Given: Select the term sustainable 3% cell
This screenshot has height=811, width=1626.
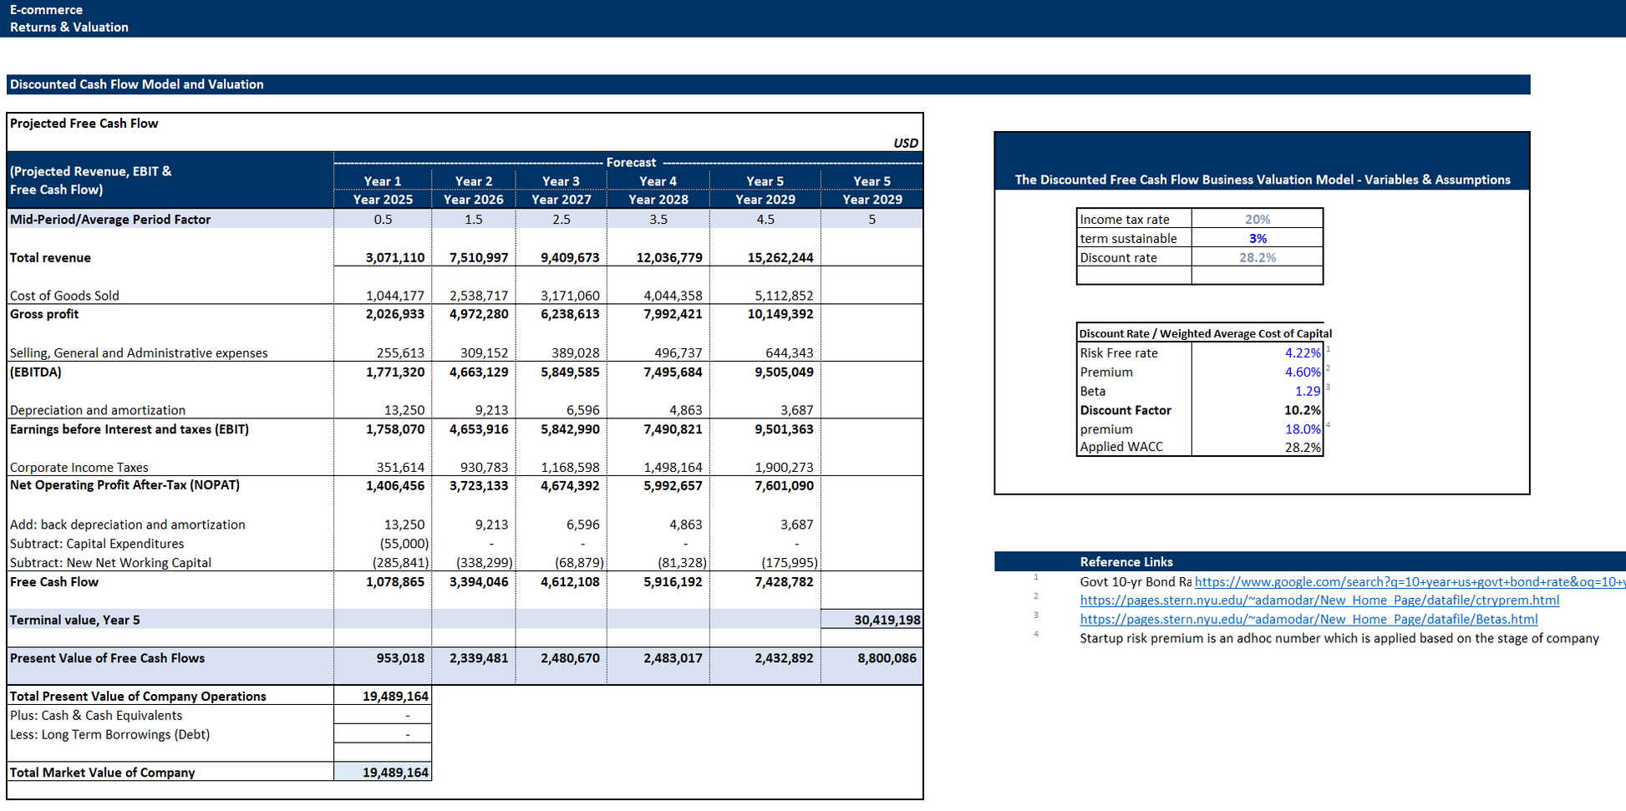Looking at the screenshot, I should 1257,239.
